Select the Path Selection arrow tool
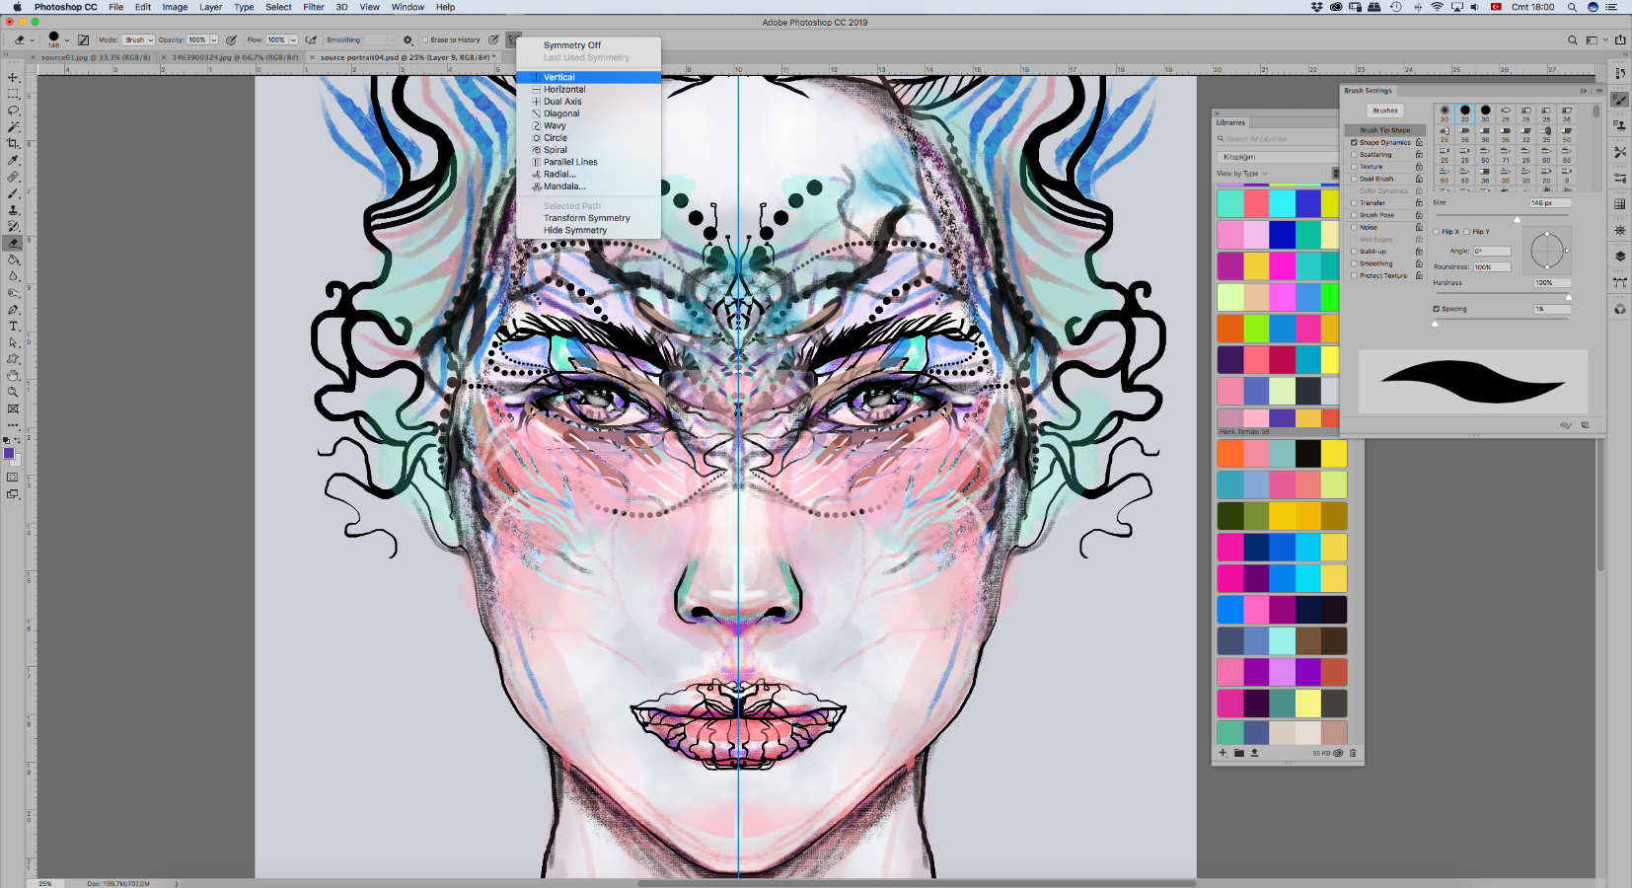The width and height of the screenshot is (1632, 888). pyautogui.click(x=13, y=343)
